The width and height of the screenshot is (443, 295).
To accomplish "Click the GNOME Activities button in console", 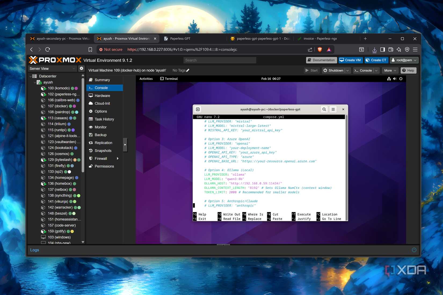I will [x=146, y=79].
